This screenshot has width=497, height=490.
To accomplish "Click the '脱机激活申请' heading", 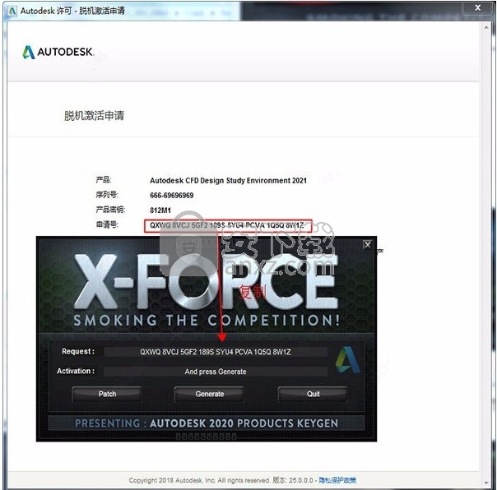I will (x=94, y=116).
